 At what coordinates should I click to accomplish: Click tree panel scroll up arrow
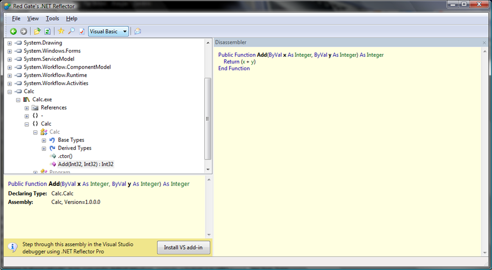coord(208,43)
